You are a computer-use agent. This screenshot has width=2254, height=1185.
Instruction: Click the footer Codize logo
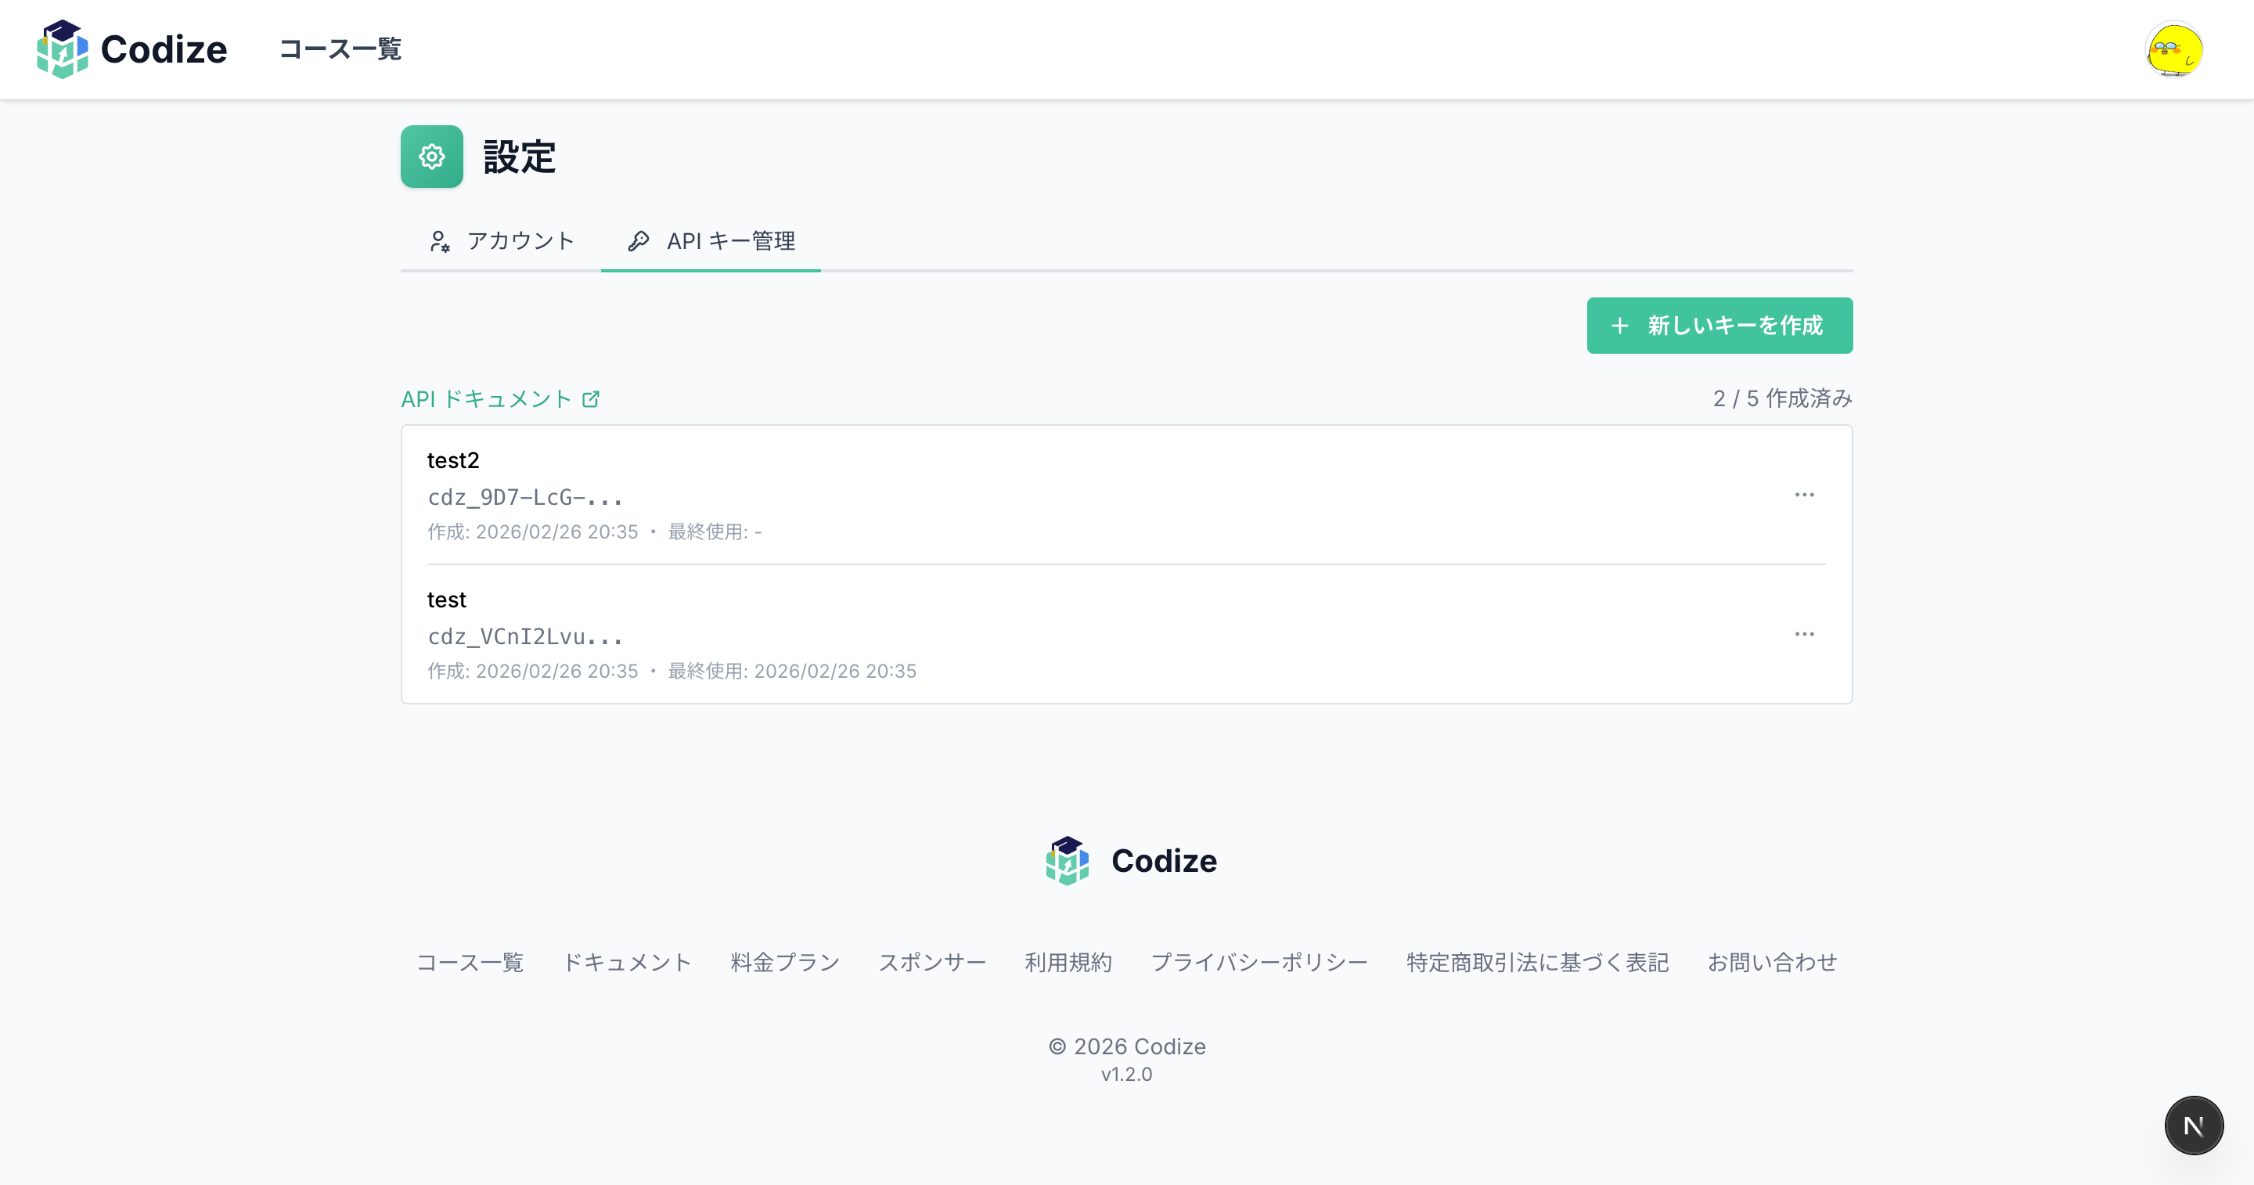click(1129, 861)
